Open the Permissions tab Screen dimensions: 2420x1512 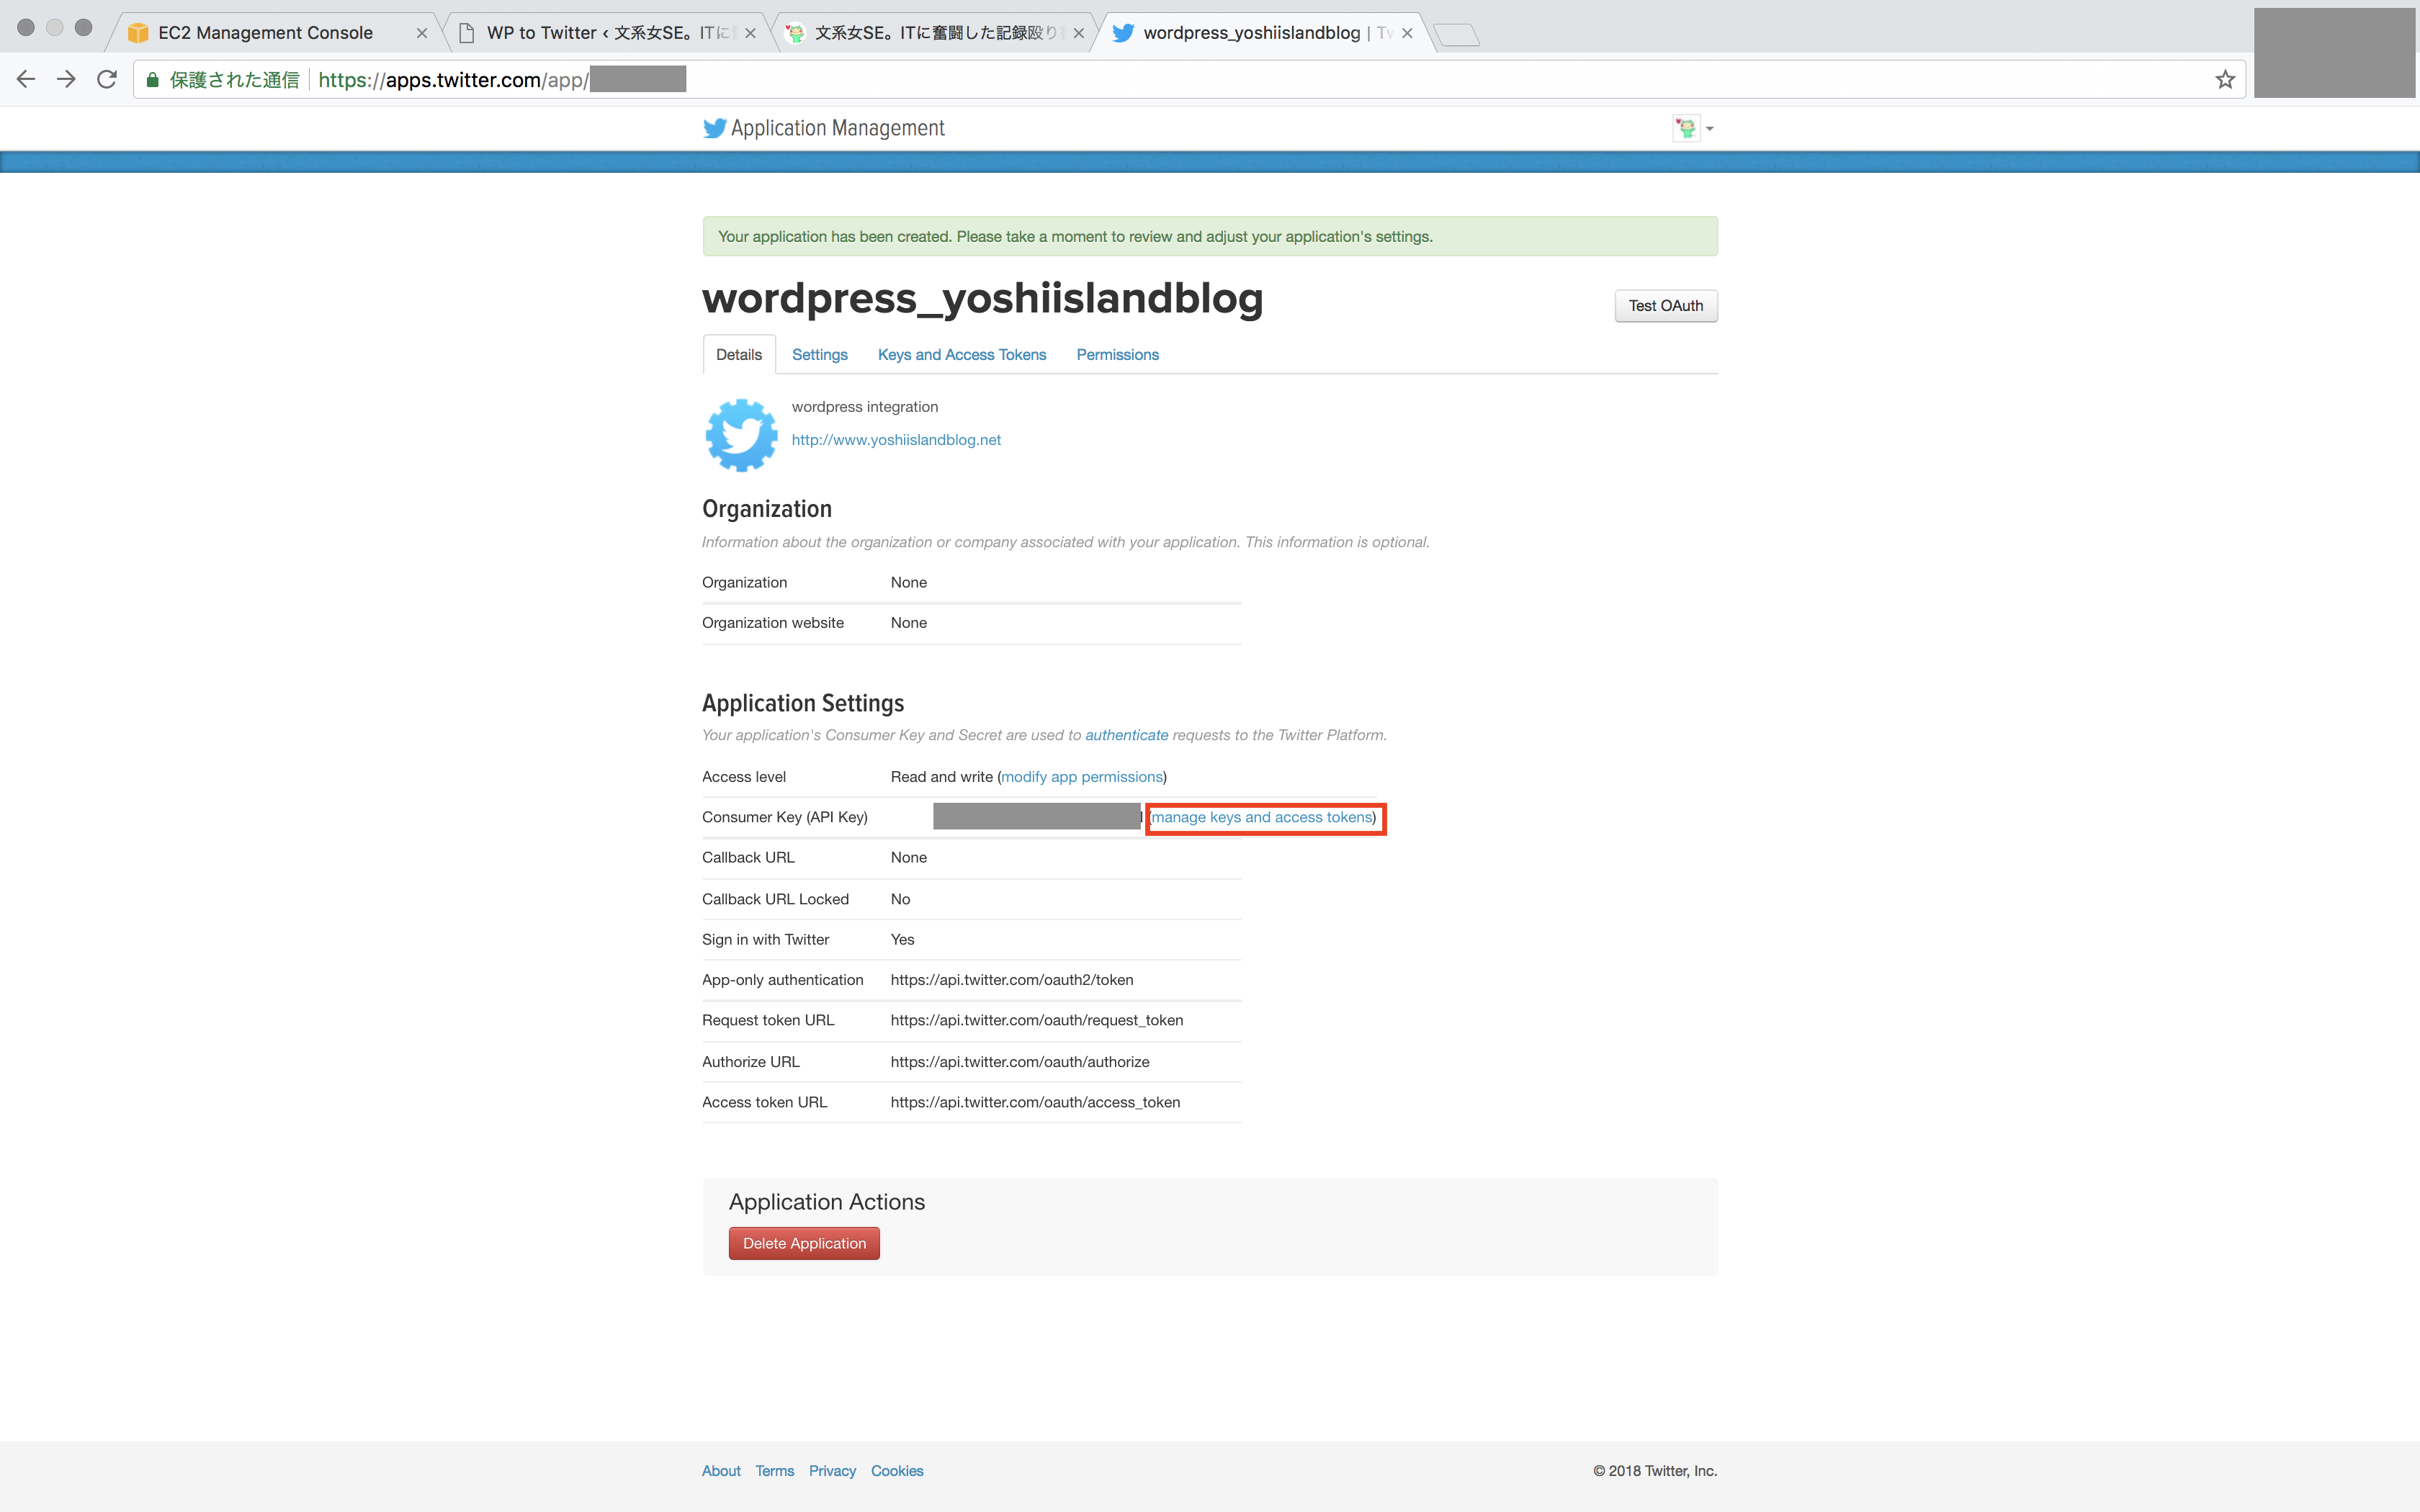click(1117, 355)
